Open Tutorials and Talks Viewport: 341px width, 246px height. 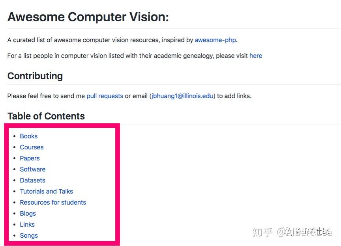click(x=46, y=191)
